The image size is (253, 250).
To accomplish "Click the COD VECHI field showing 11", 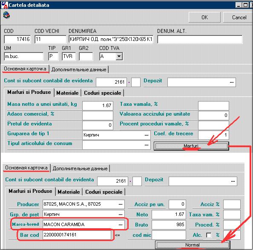I will (51, 39).
